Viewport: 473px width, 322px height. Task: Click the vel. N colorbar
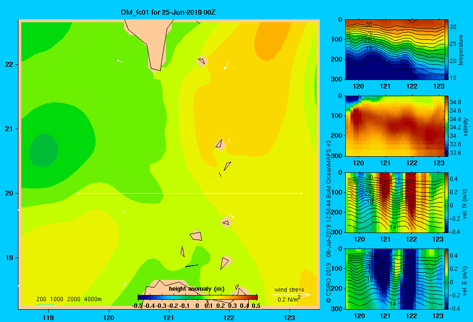point(447,202)
